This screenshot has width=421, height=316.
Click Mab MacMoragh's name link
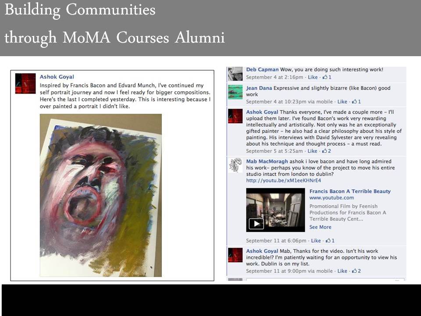click(267, 162)
